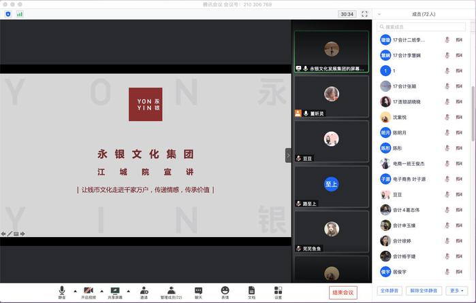Open the 聊天 chat panel
This screenshot has width=476, height=303.
point(198,292)
